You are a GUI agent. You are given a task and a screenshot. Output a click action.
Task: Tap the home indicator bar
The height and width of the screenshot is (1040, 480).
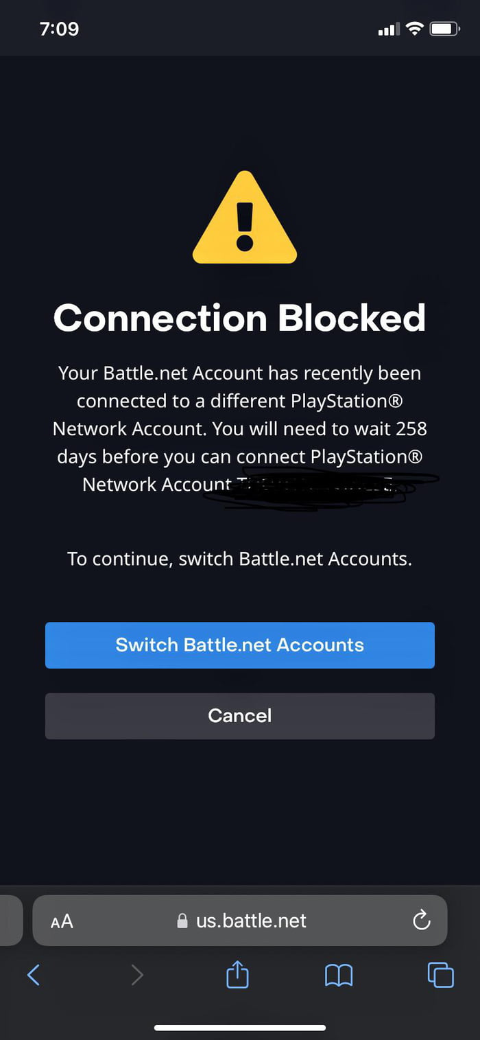240,1028
